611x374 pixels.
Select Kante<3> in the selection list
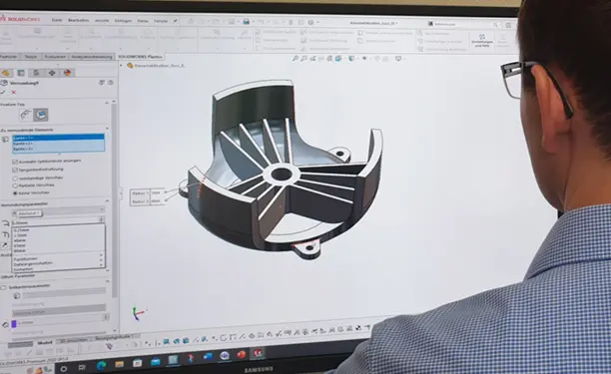(x=58, y=149)
